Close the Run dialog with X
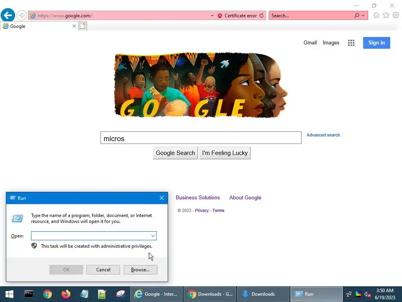Viewport: 402px width, 302px height. (161, 198)
